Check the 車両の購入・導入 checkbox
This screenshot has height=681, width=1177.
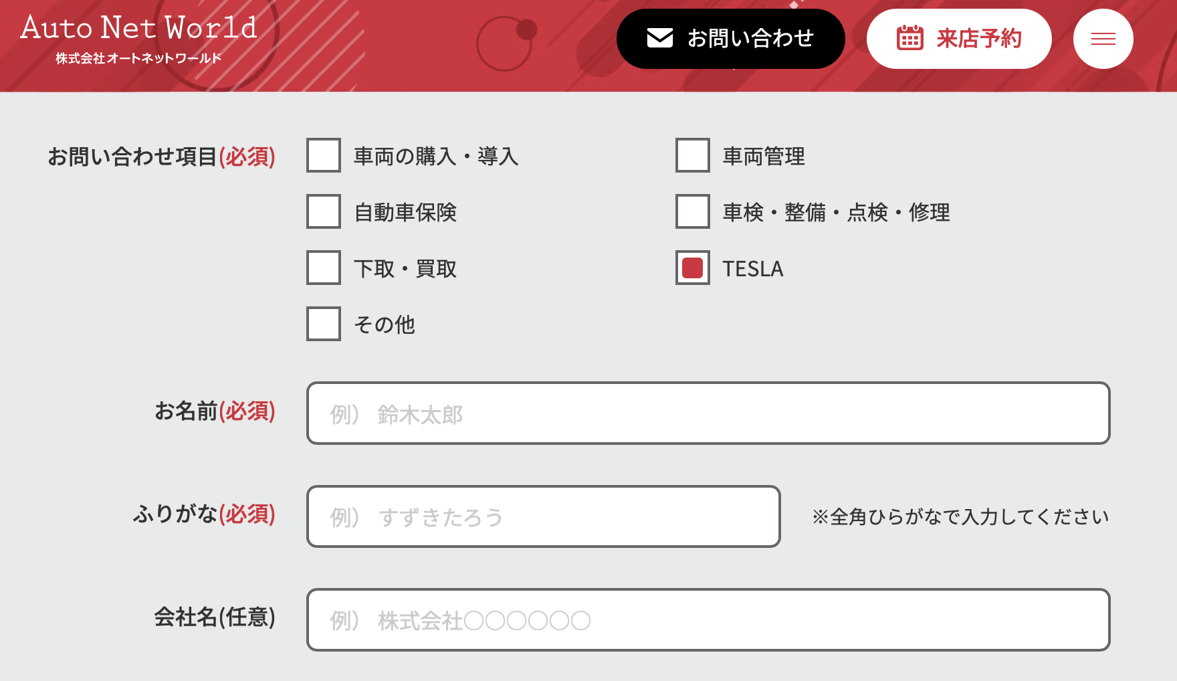tap(324, 155)
